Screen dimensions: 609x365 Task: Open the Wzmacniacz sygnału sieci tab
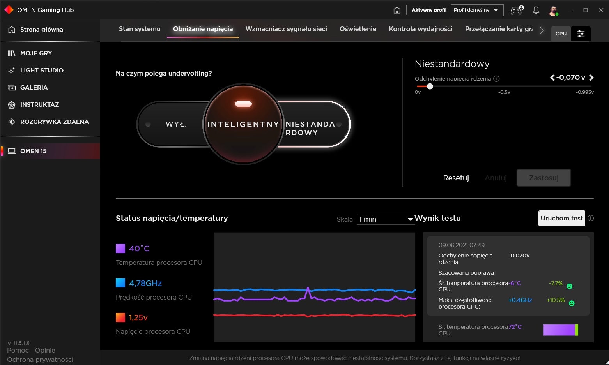tap(286, 29)
